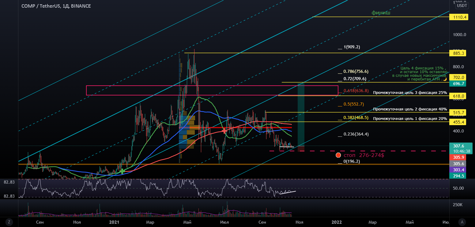Toggle the A auto-scale button

pos(462,222)
